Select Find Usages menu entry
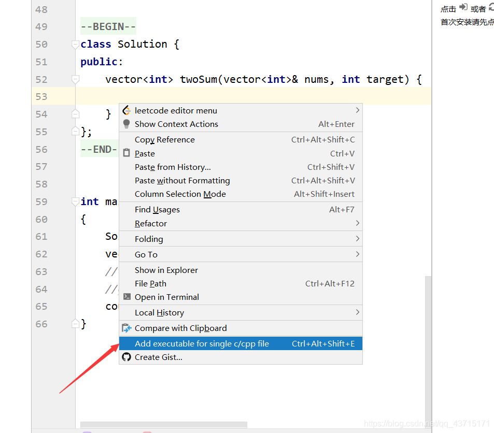This screenshot has height=433, width=494. [x=241, y=209]
